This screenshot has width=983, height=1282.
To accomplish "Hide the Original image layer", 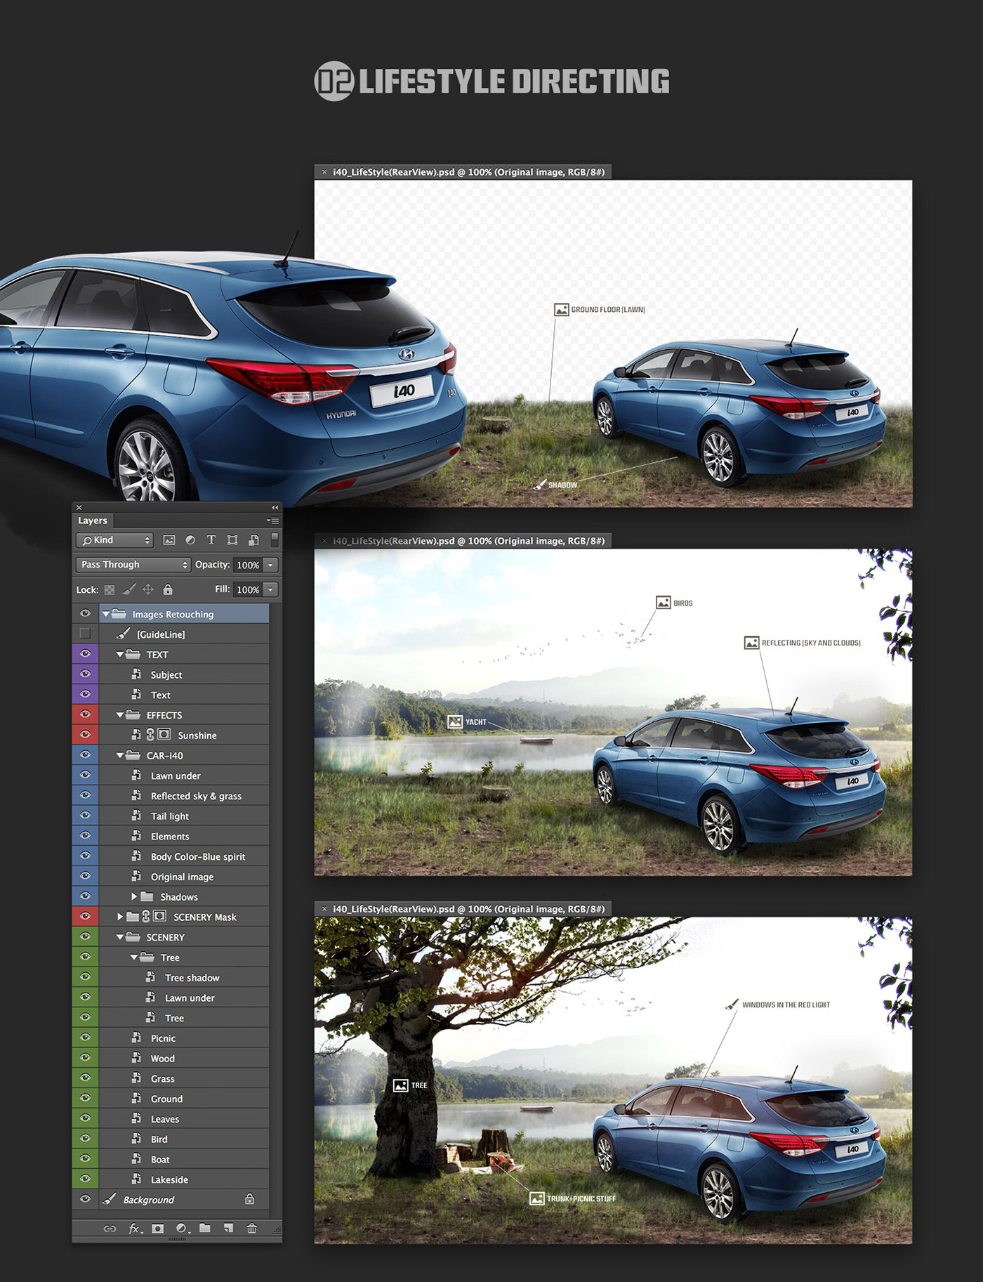I will click(85, 877).
